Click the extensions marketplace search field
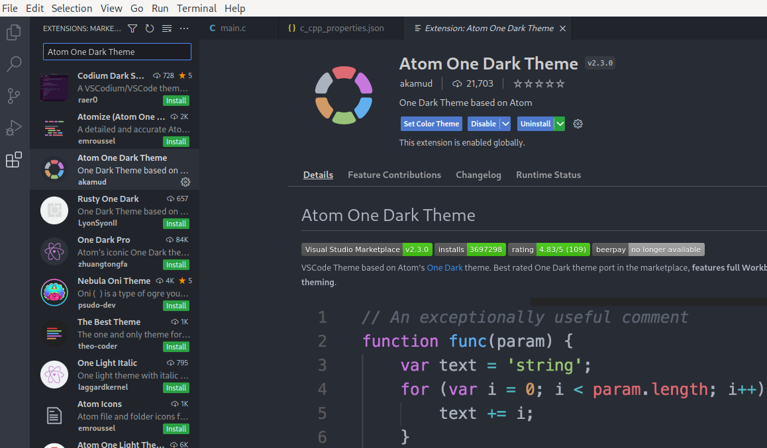 coord(117,52)
